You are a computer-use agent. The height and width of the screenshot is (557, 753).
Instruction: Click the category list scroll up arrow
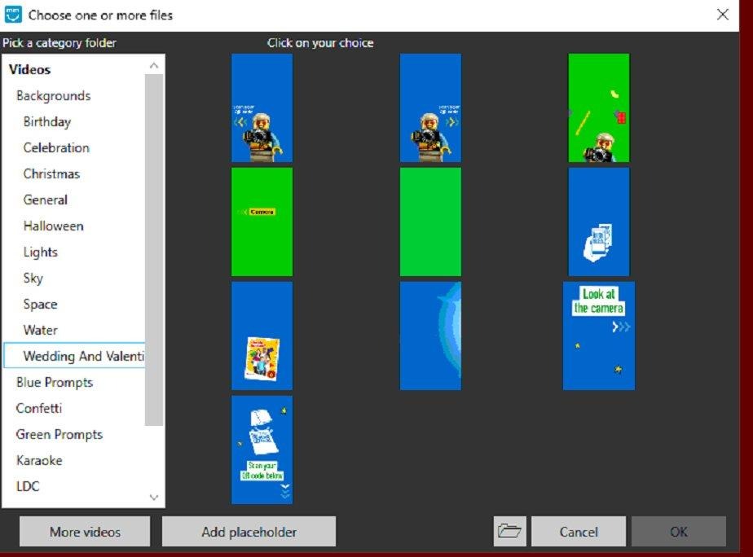pos(154,65)
